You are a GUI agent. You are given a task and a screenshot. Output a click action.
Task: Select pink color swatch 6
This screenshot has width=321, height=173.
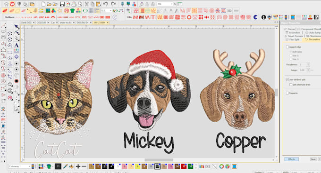[125, 166]
